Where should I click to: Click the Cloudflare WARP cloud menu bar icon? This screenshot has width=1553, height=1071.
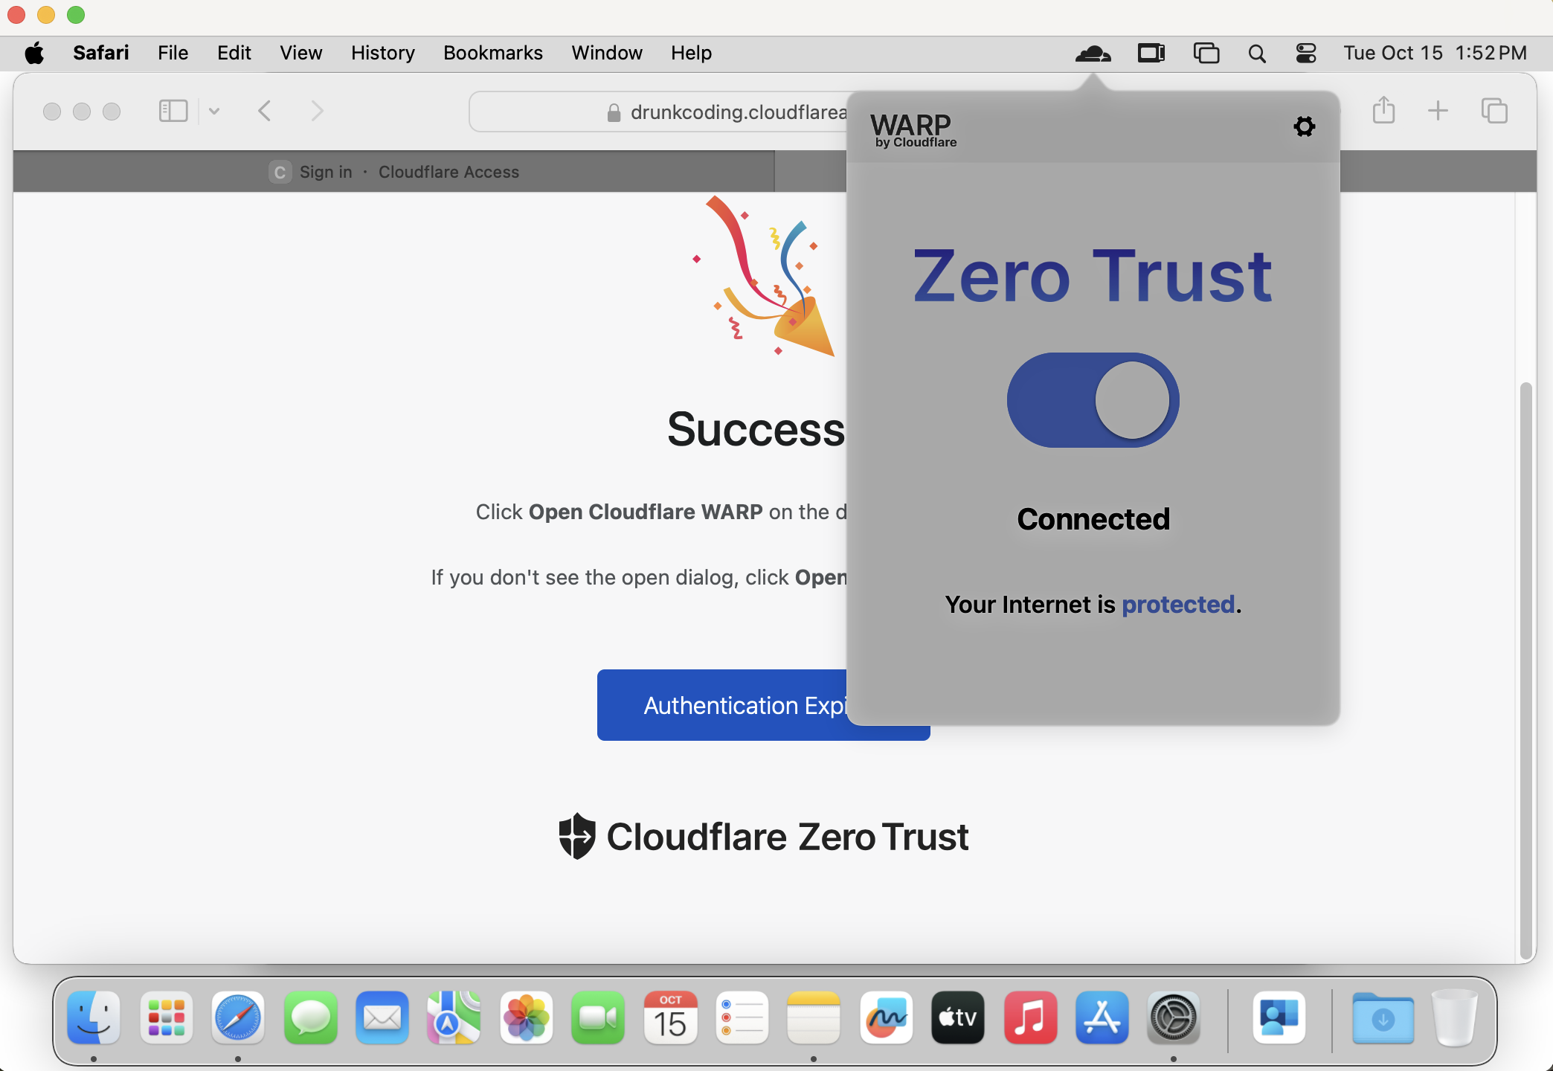click(x=1093, y=54)
